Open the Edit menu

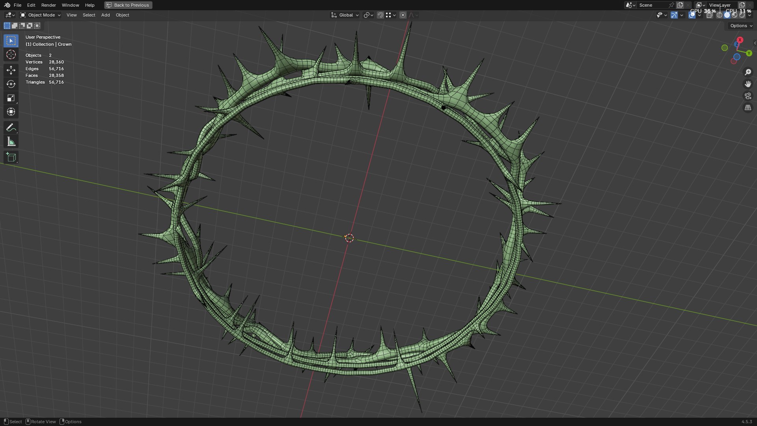31,5
